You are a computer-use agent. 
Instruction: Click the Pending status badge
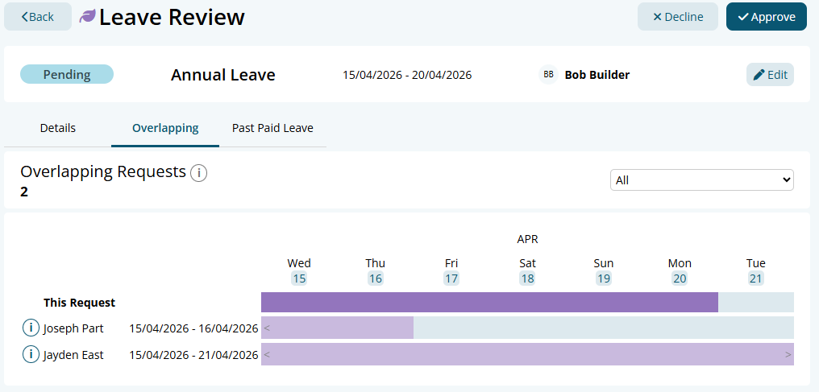[x=67, y=75]
